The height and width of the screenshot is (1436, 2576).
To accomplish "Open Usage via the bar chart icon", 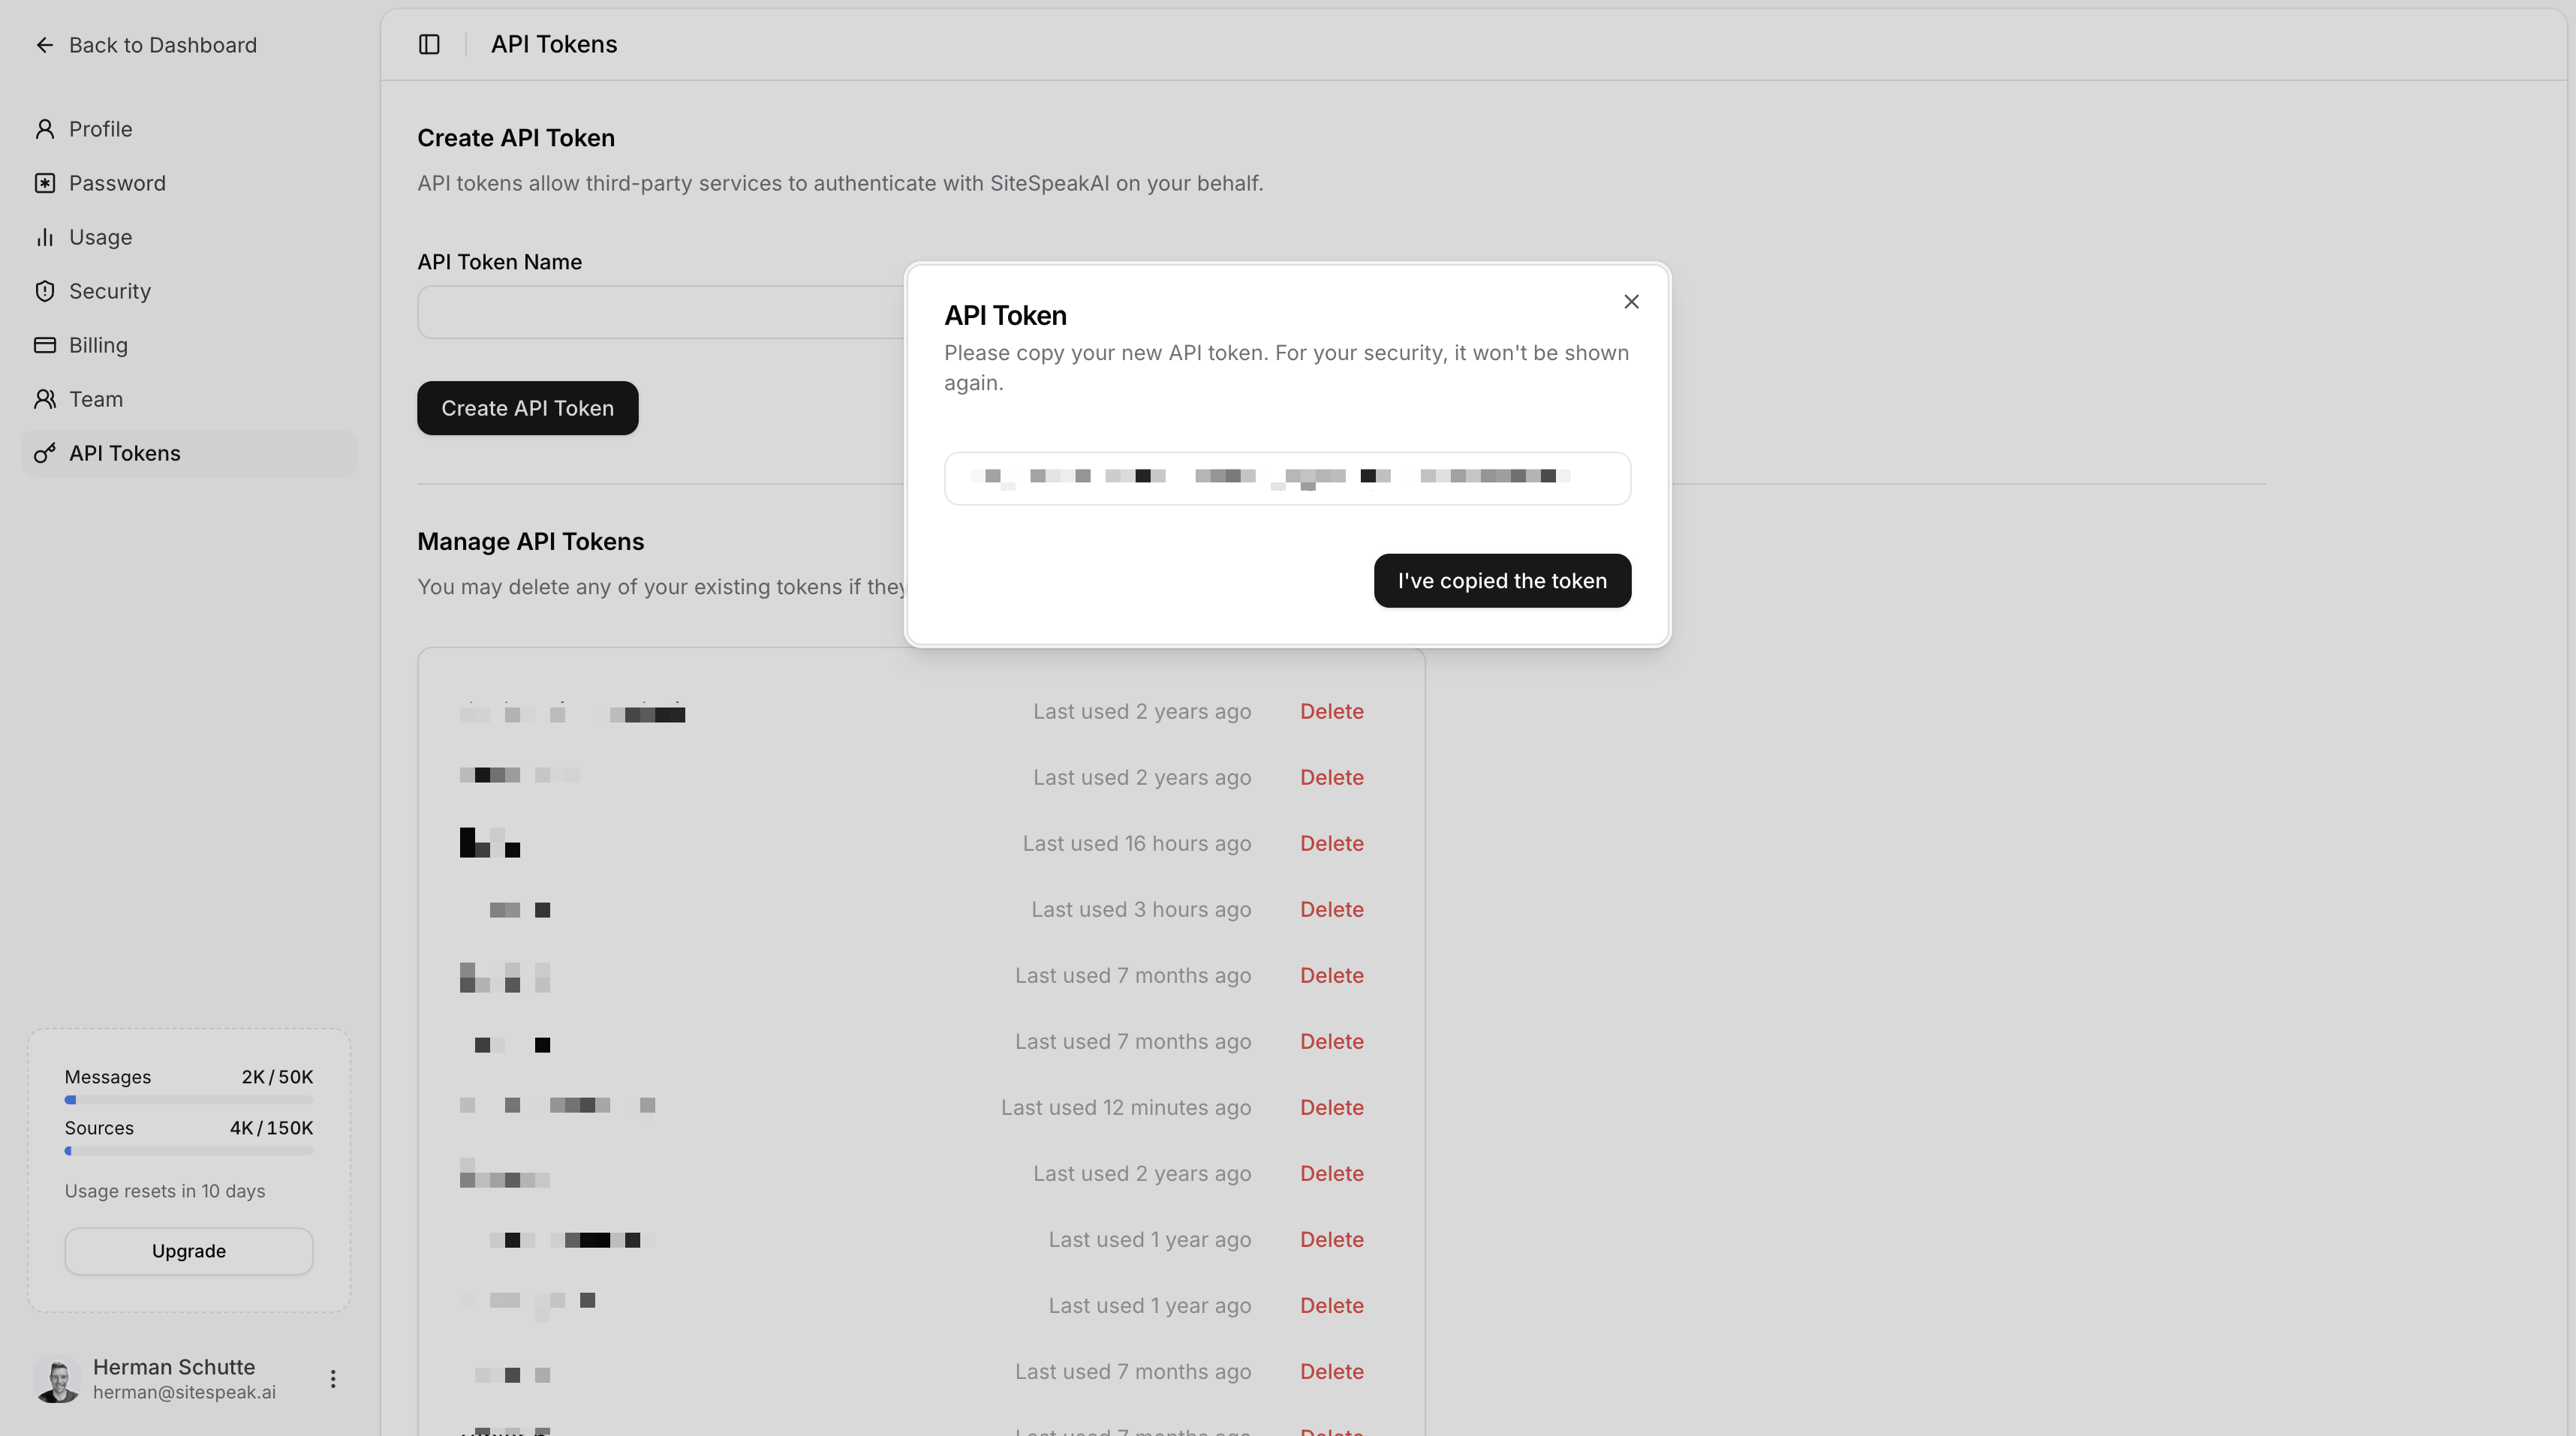I will pyautogui.click(x=45, y=237).
